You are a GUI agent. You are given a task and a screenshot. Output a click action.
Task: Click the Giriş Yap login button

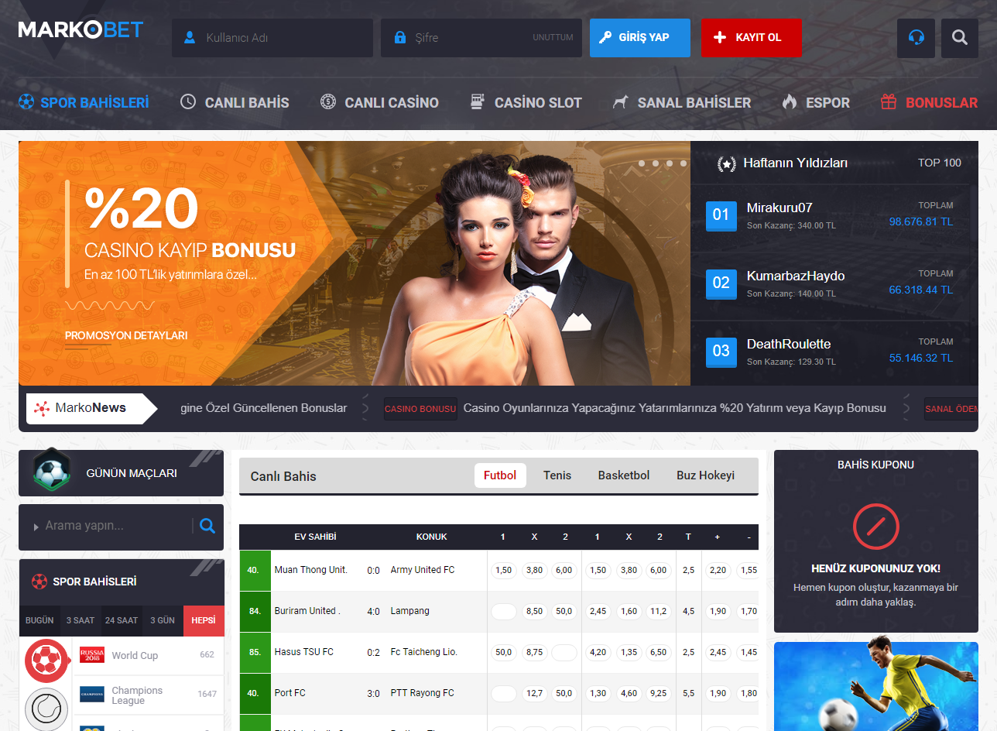(x=640, y=38)
